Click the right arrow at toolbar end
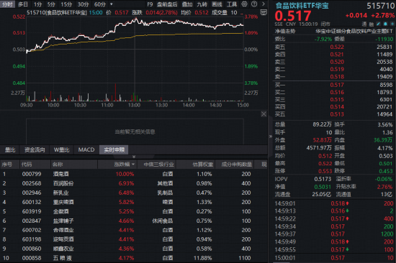This screenshot has width=396, height=263. click(x=264, y=4)
